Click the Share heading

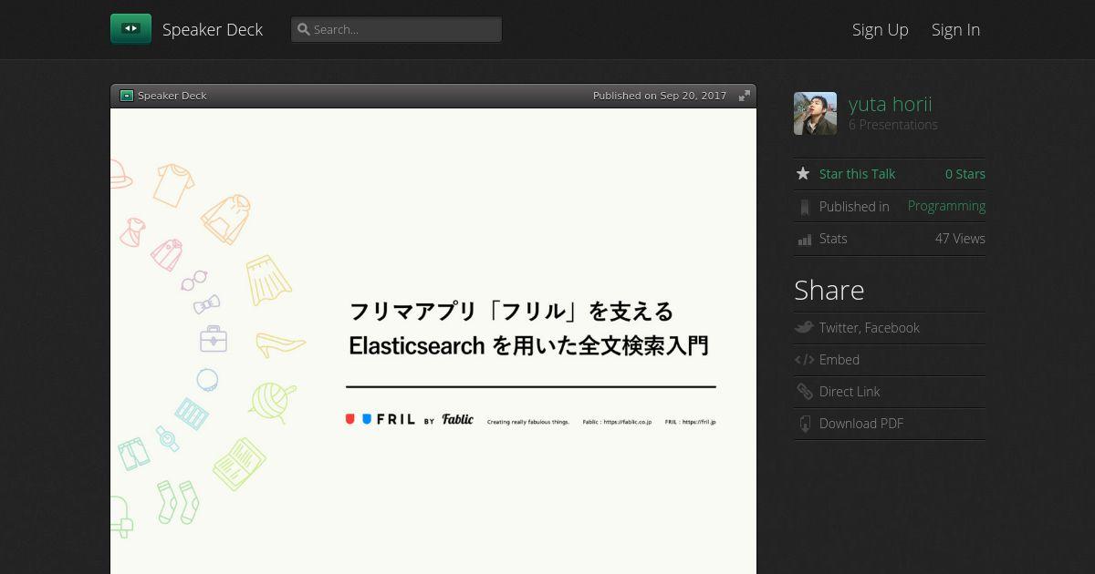tap(829, 290)
